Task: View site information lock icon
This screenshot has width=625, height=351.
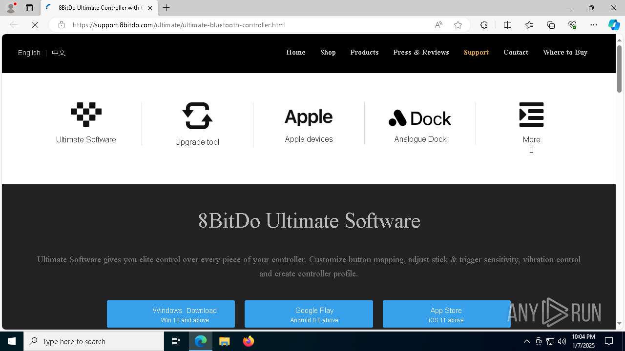Action: pos(62,25)
